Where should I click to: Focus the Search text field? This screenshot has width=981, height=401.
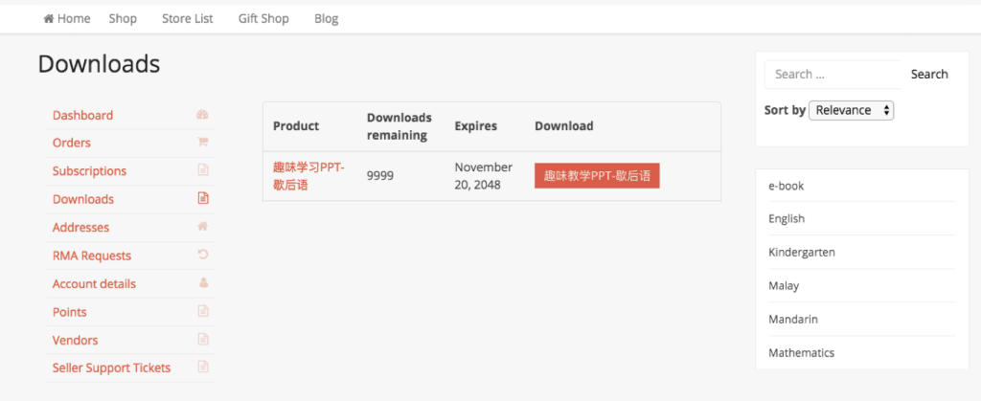click(x=833, y=74)
